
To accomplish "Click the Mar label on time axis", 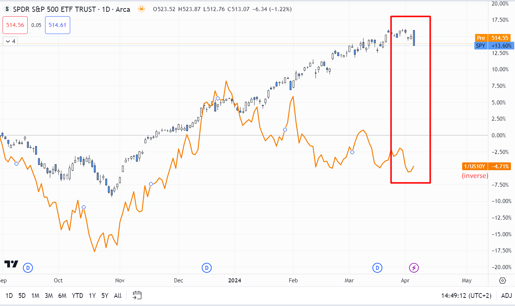I will 349,281.
